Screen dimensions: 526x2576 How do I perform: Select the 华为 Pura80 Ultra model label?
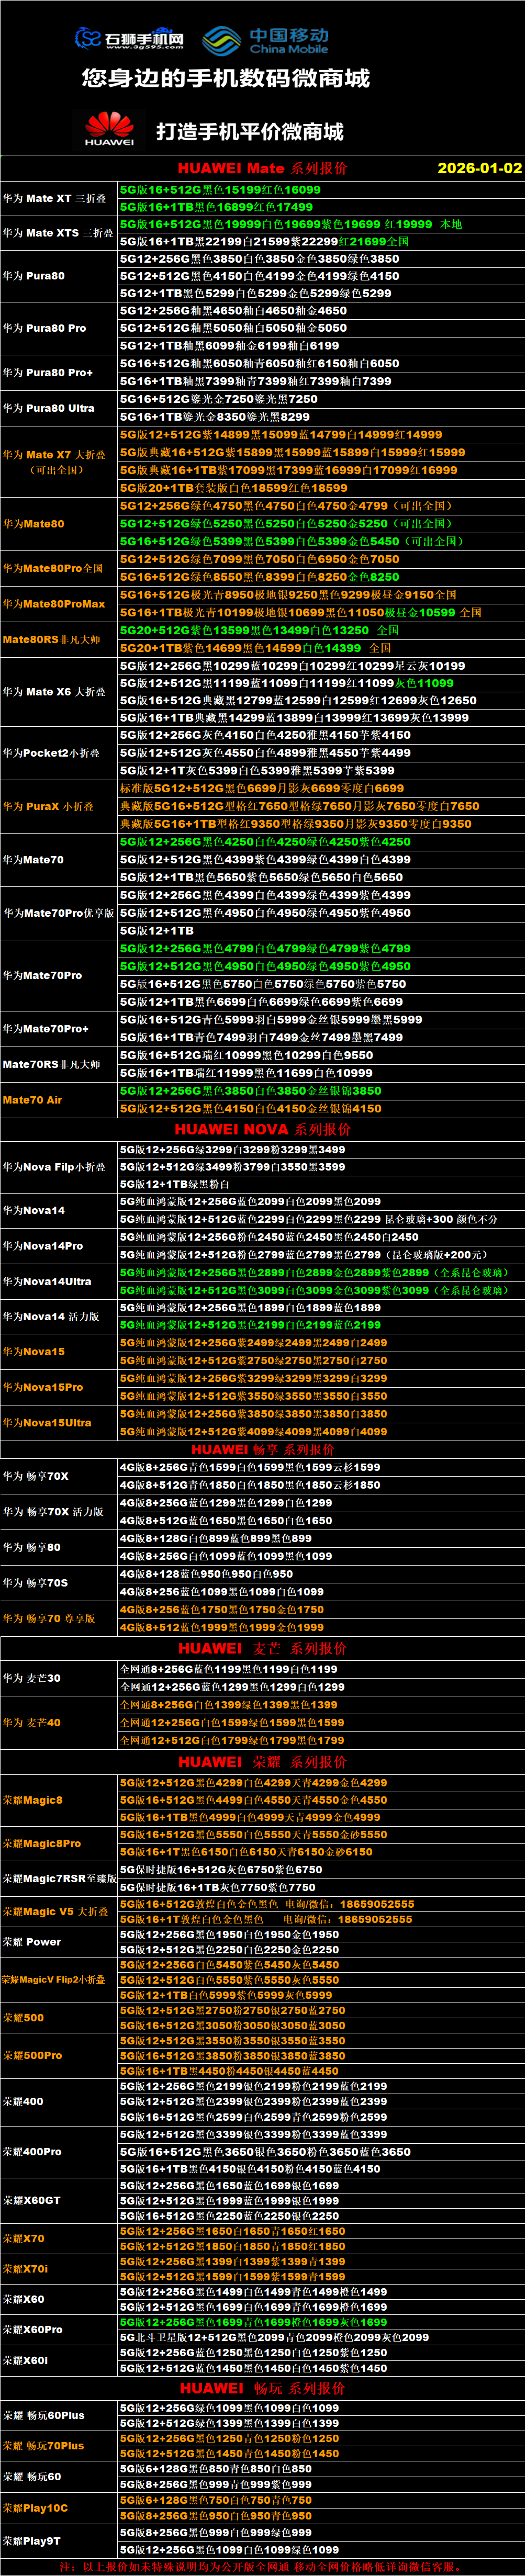tap(48, 408)
